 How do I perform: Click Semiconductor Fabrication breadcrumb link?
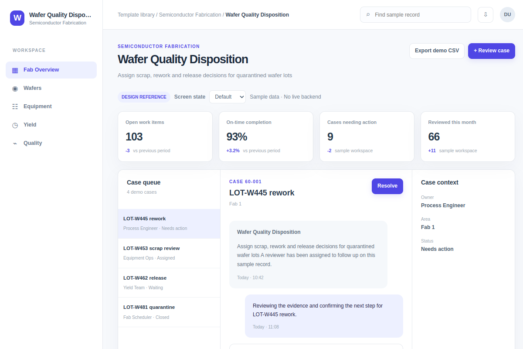pos(190,15)
